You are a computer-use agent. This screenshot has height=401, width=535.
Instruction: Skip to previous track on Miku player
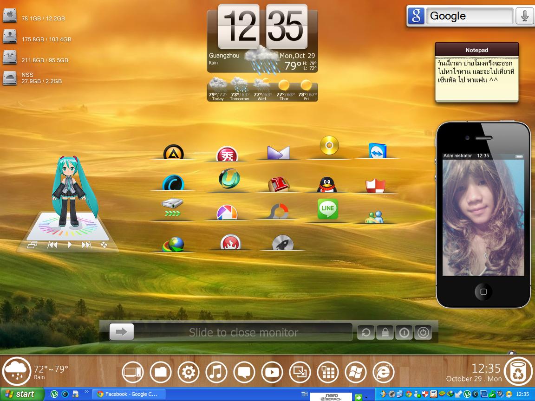point(52,245)
